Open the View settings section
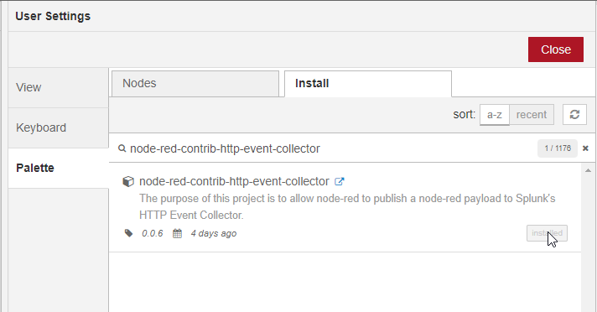The width and height of the screenshot is (597, 312). pyautogui.click(x=58, y=87)
